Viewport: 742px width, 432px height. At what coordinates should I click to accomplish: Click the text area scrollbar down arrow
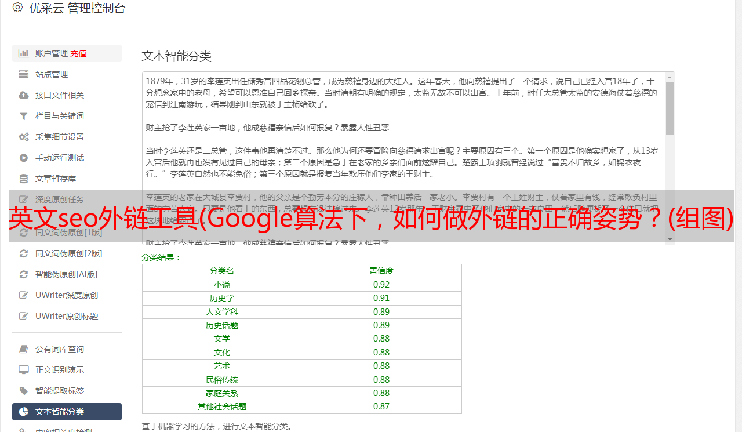pyautogui.click(x=670, y=239)
